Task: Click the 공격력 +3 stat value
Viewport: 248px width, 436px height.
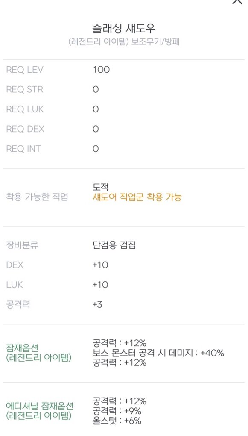Action: [97, 304]
